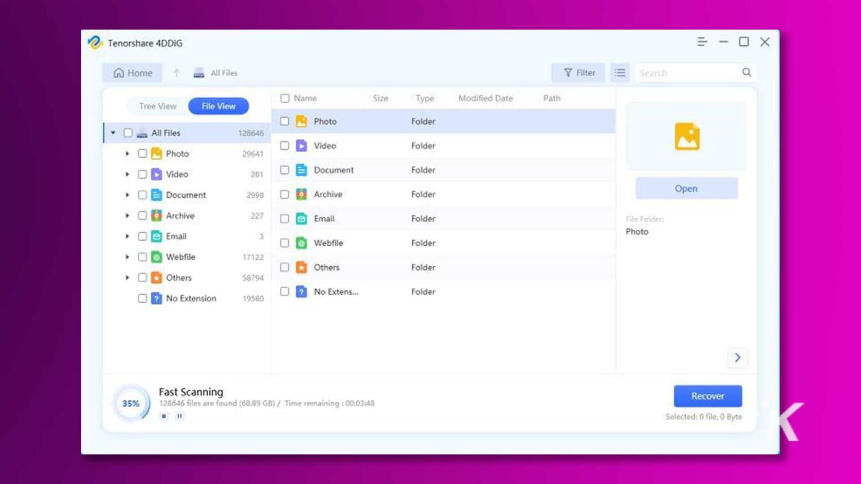
Task: Check the Webfile checkbox in sidebar
Action: click(142, 257)
